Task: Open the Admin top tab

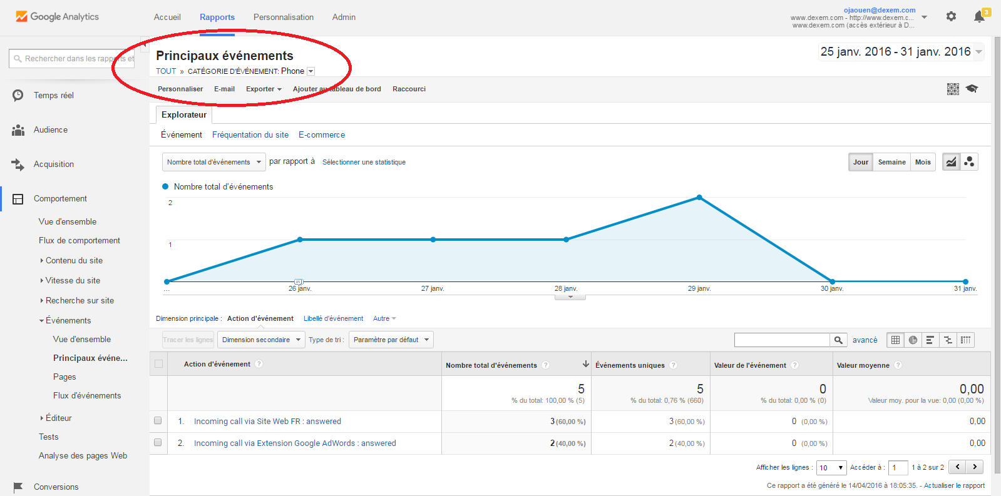Action: point(344,17)
